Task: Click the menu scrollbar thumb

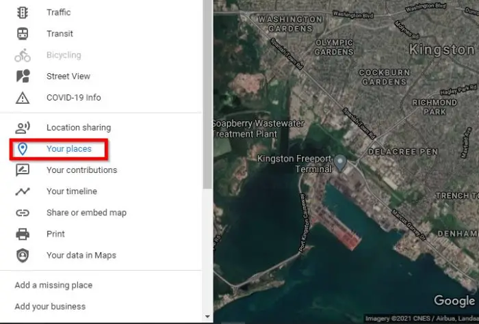Action: pyautogui.click(x=208, y=94)
